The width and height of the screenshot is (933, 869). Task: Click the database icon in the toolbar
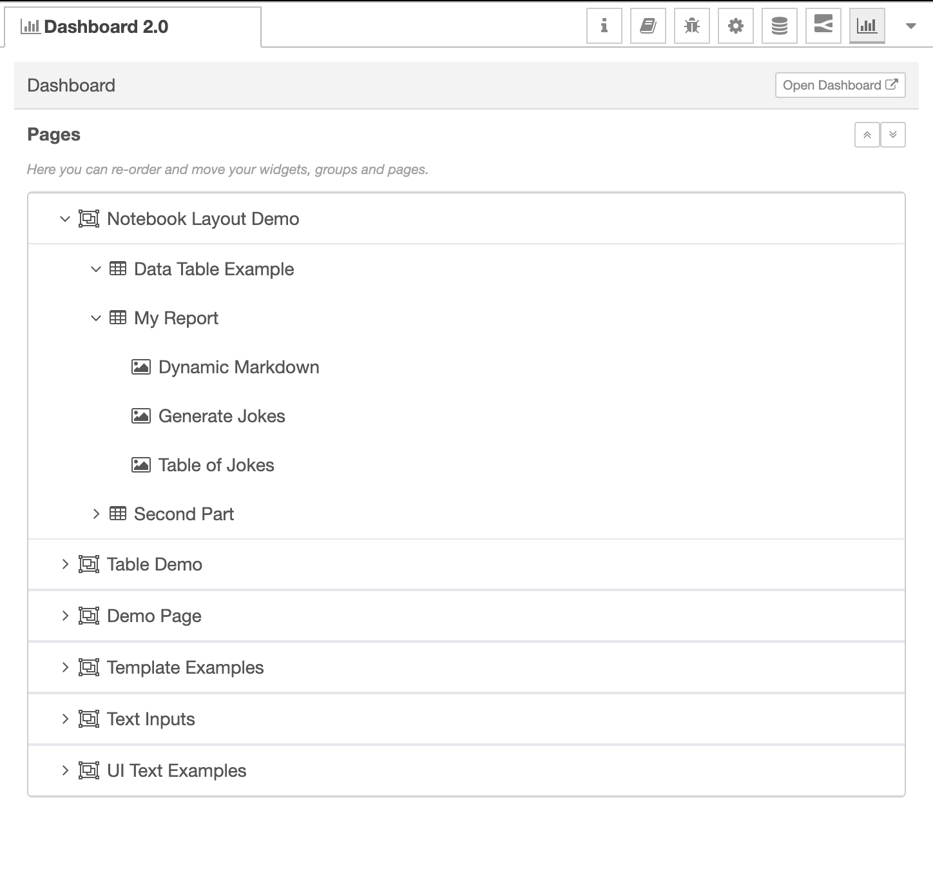[x=779, y=26]
